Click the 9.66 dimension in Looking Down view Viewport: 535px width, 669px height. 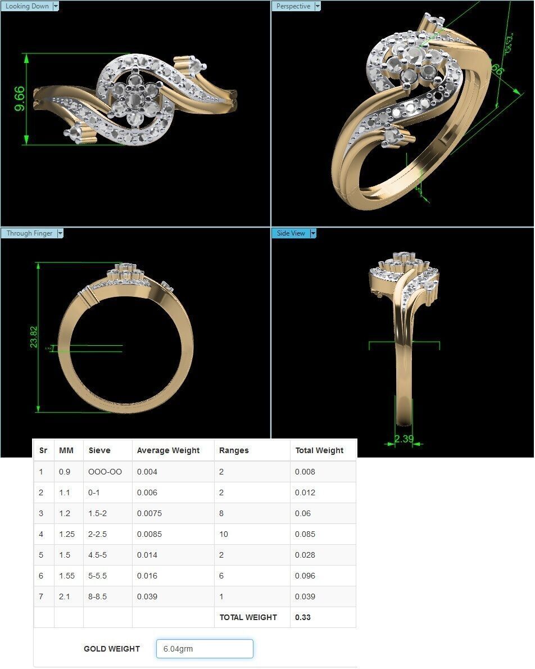point(20,99)
